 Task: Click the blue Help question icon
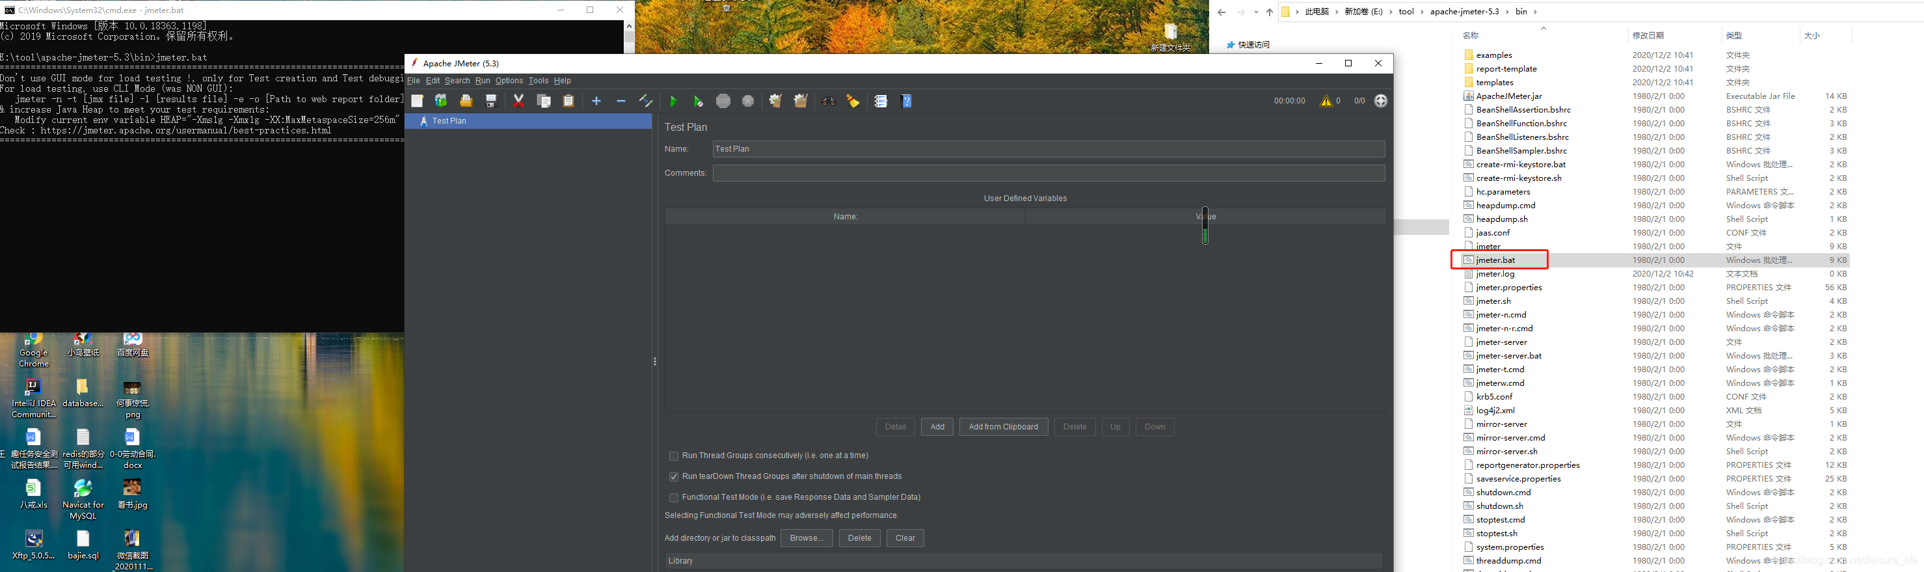click(907, 101)
